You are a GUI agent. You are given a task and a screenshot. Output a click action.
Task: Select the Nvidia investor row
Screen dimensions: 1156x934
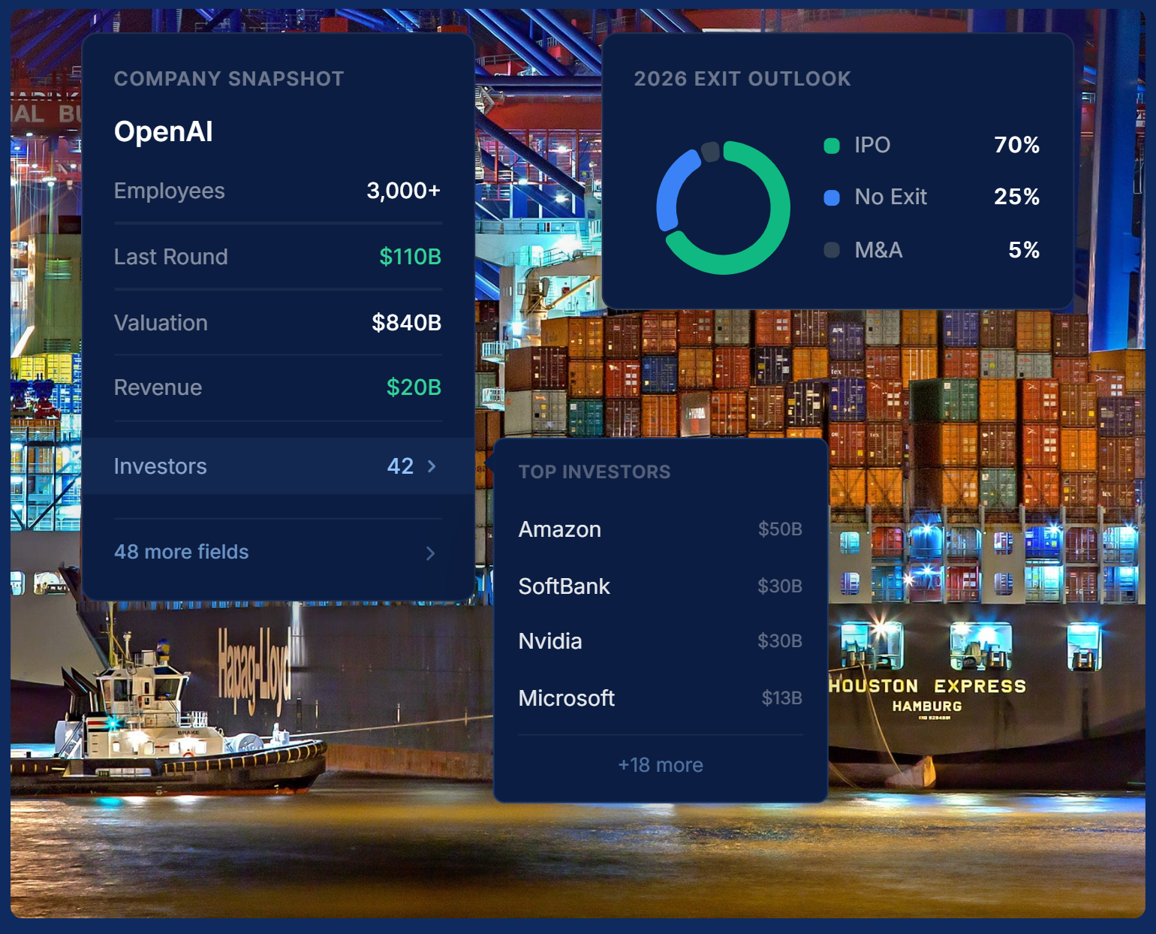tap(661, 641)
